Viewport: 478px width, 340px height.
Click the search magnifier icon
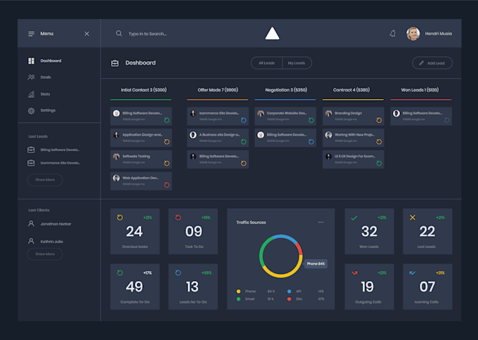coord(119,34)
